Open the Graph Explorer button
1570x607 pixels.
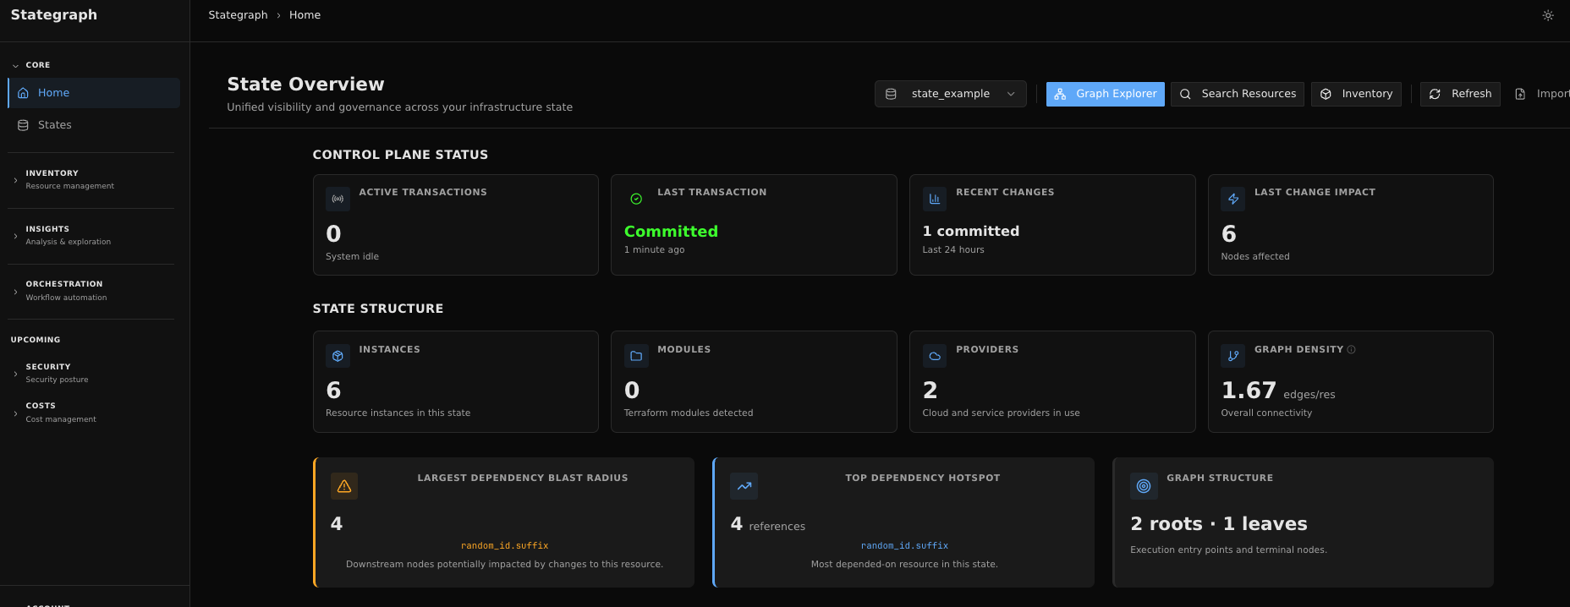[1106, 94]
